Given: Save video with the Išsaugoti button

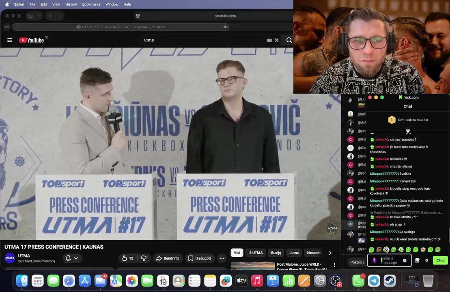Looking at the screenshot, I should point(200,258).
